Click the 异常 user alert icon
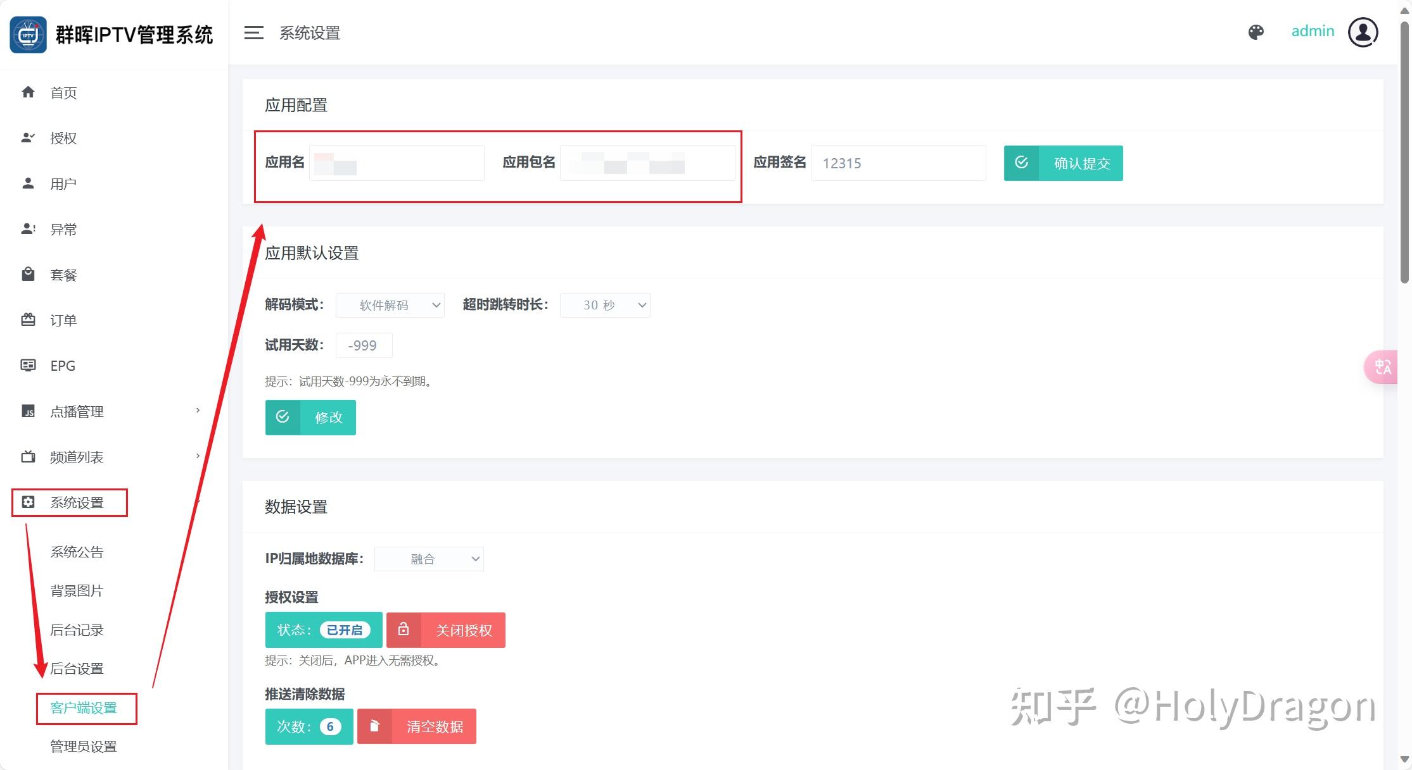1412x770 pixels. 28,228
